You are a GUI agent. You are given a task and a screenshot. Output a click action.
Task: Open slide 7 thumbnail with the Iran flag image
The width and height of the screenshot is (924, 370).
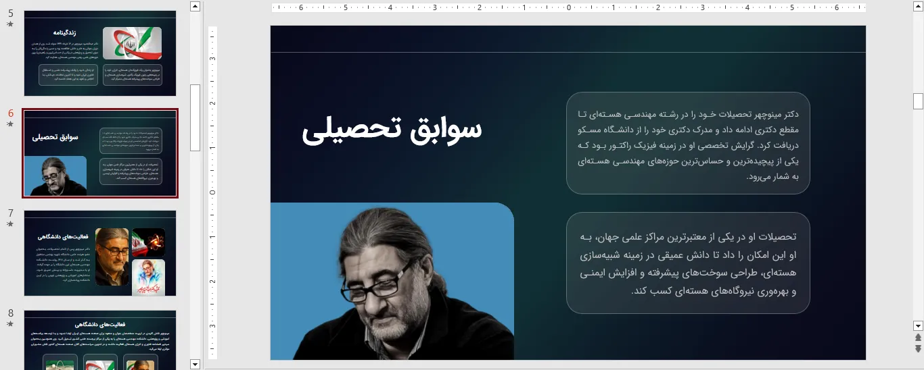pyautogui.click(x=100, y=253)
